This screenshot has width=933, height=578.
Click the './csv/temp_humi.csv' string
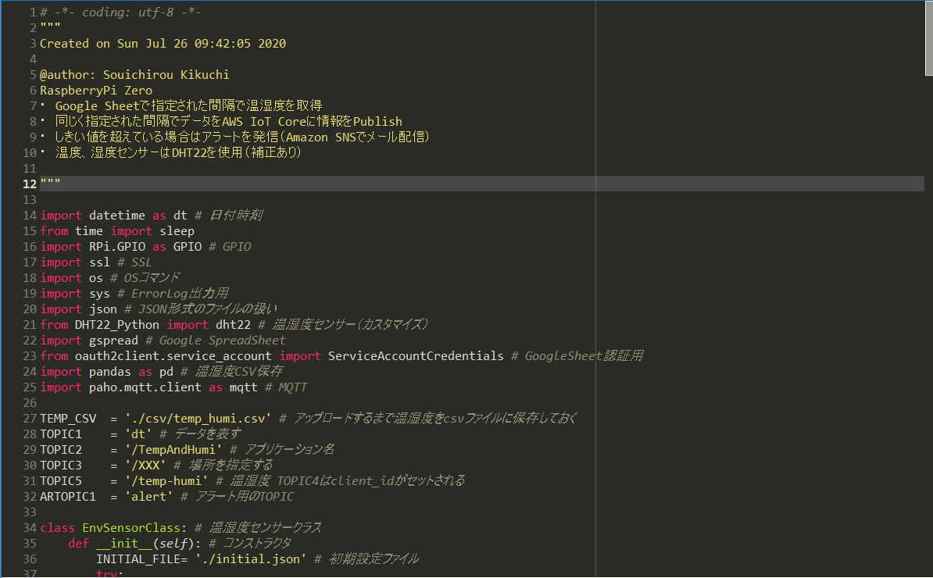(198, 418)
